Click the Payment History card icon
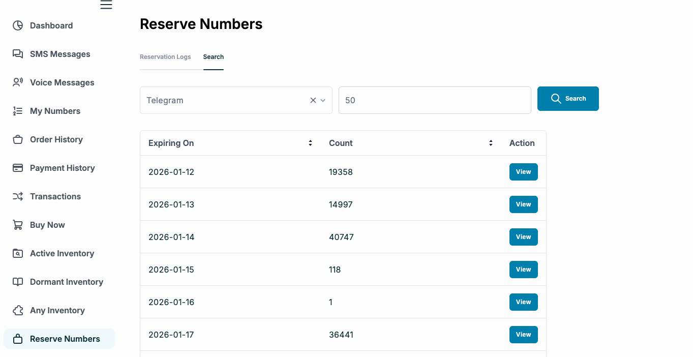This screenshot has height=357, width=693. 18,168
